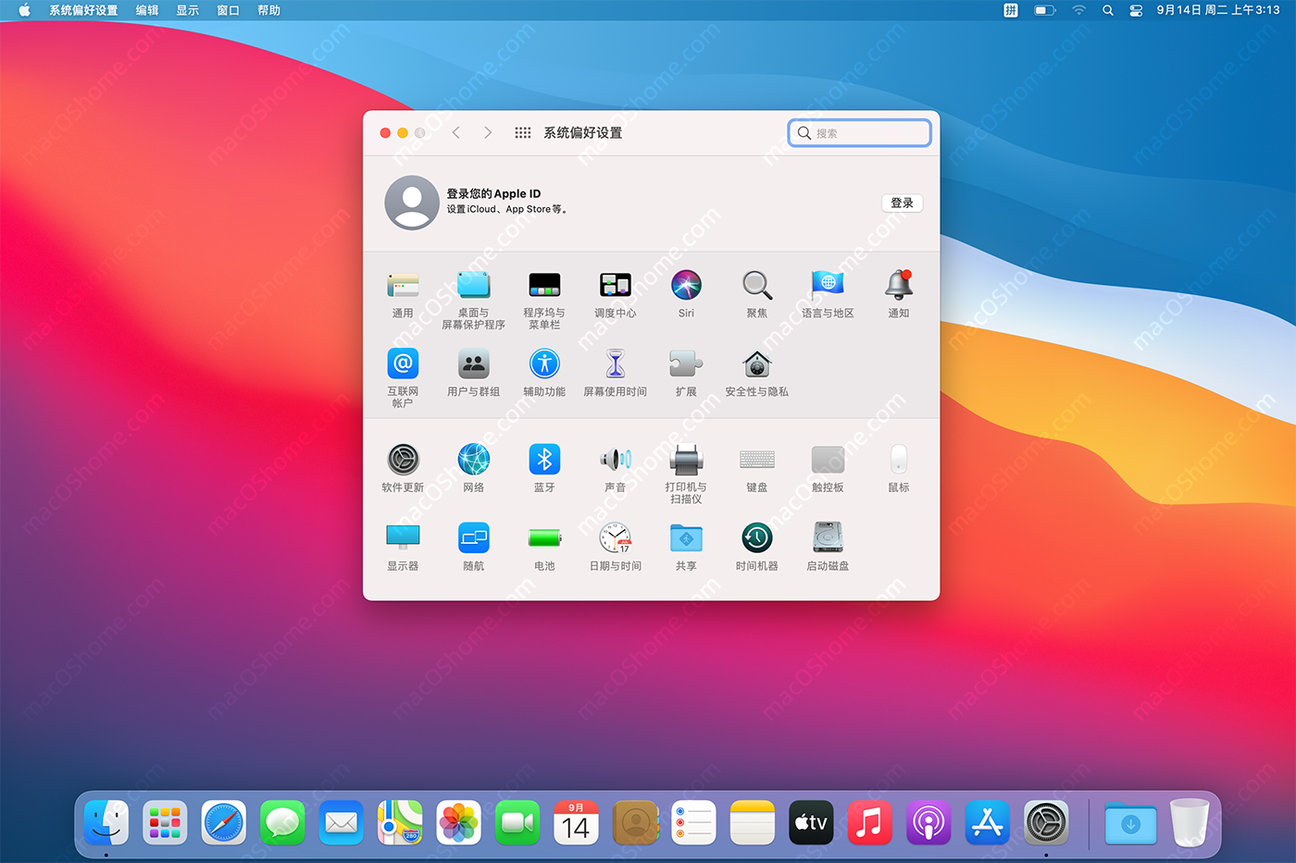Open Maps from the Dock
Image resolution: width=1296 pixels, height=863 pixels.
click(400, 822)
